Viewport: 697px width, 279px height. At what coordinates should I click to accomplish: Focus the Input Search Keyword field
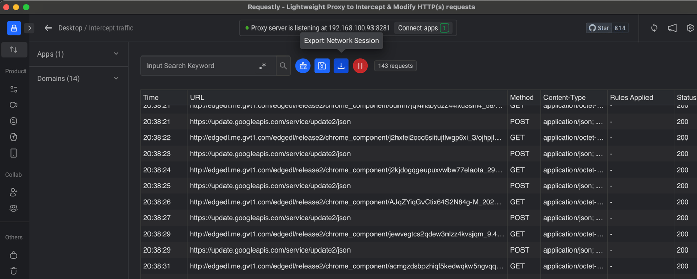tap(199, 66)
